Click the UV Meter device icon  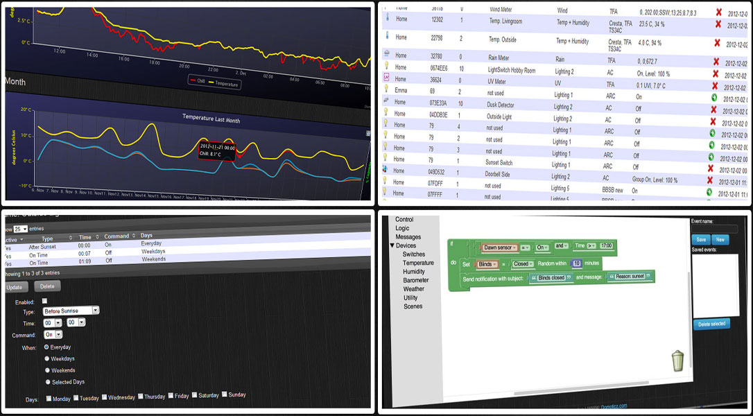pyautogui.click(x=386, y=78)
